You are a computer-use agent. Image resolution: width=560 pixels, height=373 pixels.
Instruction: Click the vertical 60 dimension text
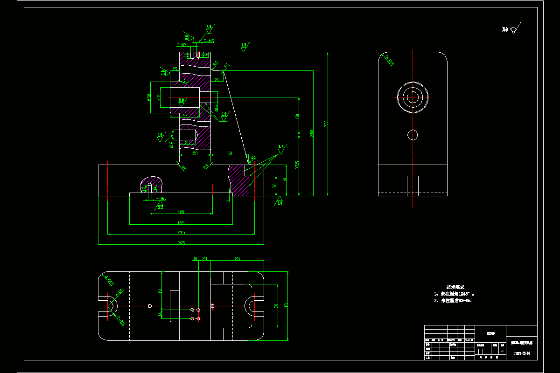[297, 116]
